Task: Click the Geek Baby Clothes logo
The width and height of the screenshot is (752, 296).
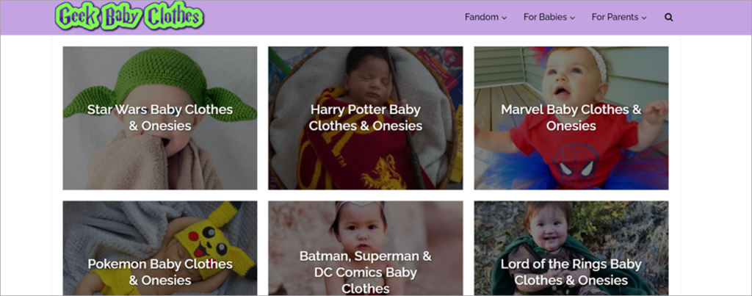Action: pyautogui.click(x=129, y=17)
